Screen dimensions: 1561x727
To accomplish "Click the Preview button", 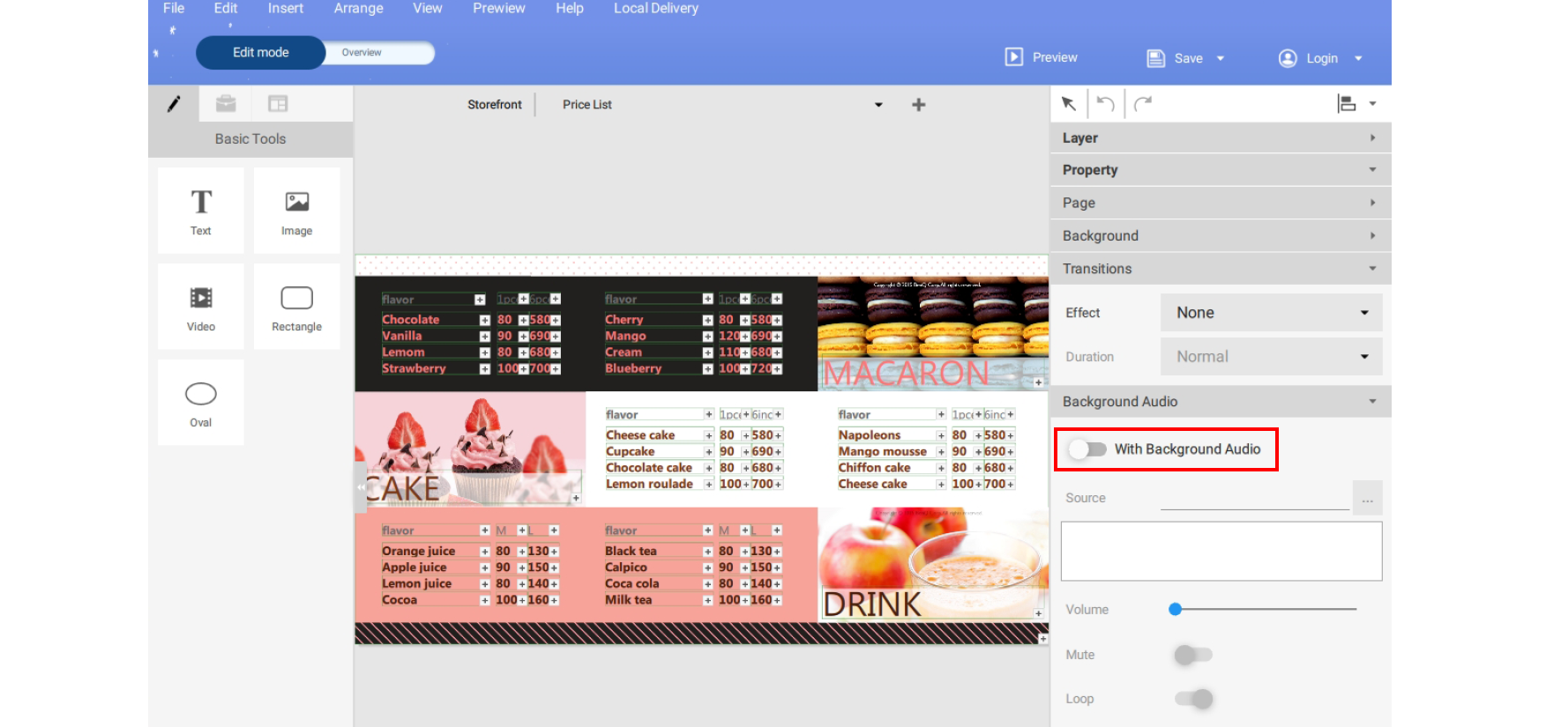I will [1042, 57].
